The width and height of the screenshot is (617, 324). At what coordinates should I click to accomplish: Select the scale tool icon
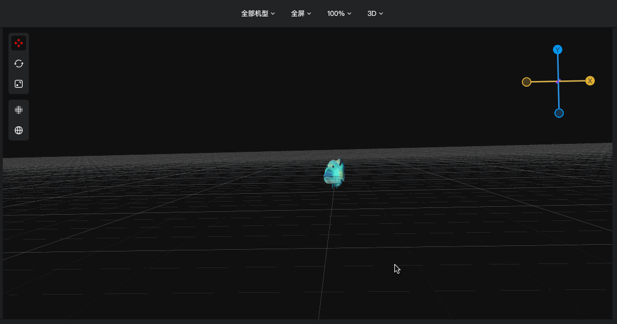(19, 84)
